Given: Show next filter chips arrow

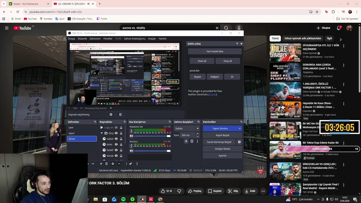Looking at the screenshot, I should tap(341, 40).
